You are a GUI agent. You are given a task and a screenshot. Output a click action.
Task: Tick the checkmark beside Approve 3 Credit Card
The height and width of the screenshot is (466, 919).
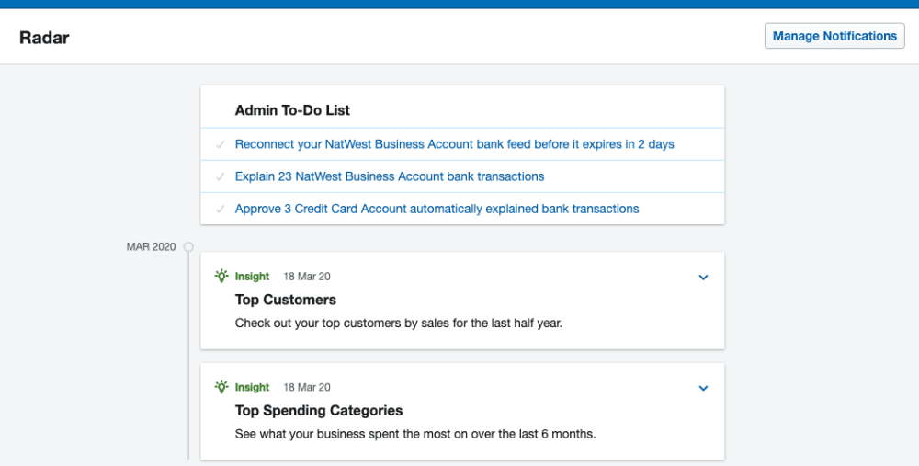click(x=220, y=209)
